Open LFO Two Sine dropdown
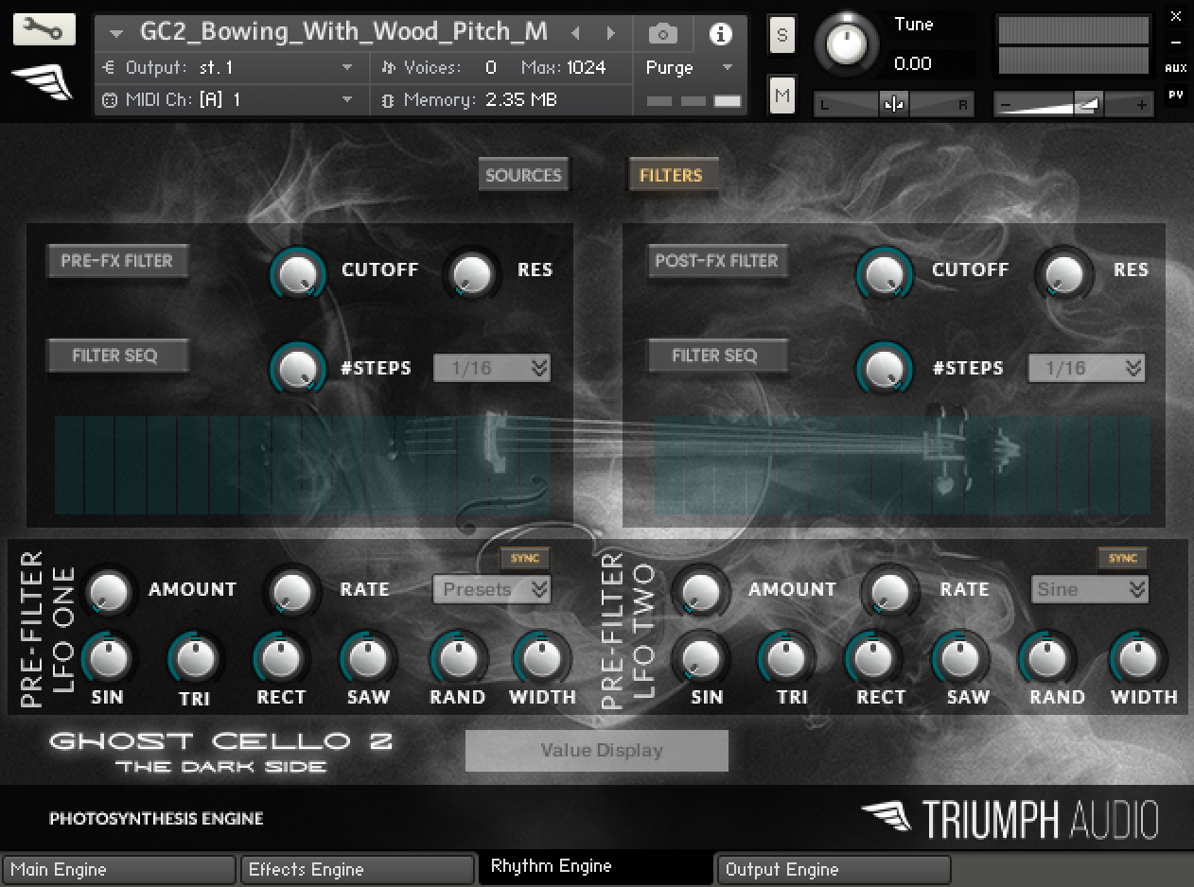This screenshot has height=887, width=1194. click(x=1090, y=589)
